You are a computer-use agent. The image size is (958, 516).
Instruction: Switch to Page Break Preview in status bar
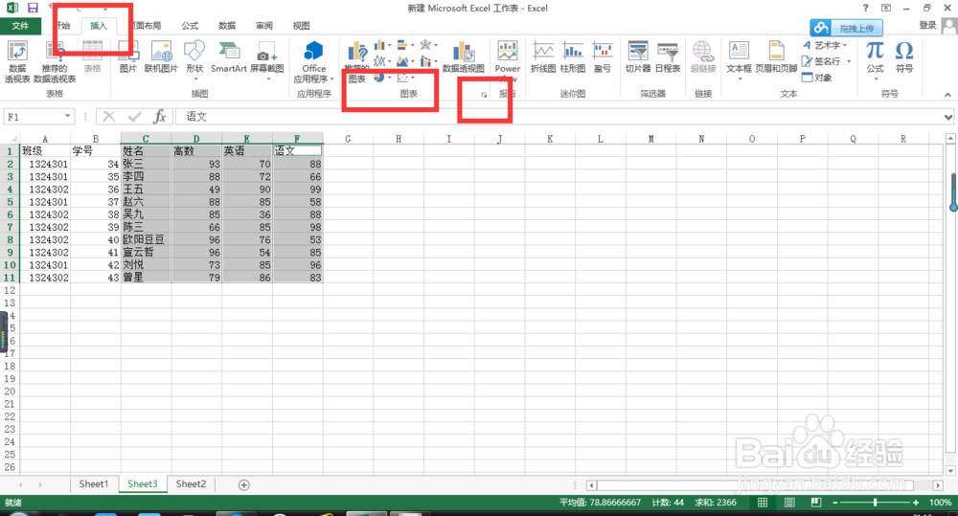click(815, 503)
